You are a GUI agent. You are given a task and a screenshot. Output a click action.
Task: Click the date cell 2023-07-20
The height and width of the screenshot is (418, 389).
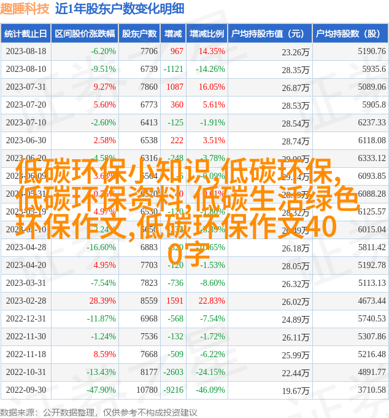pos(26,104)
